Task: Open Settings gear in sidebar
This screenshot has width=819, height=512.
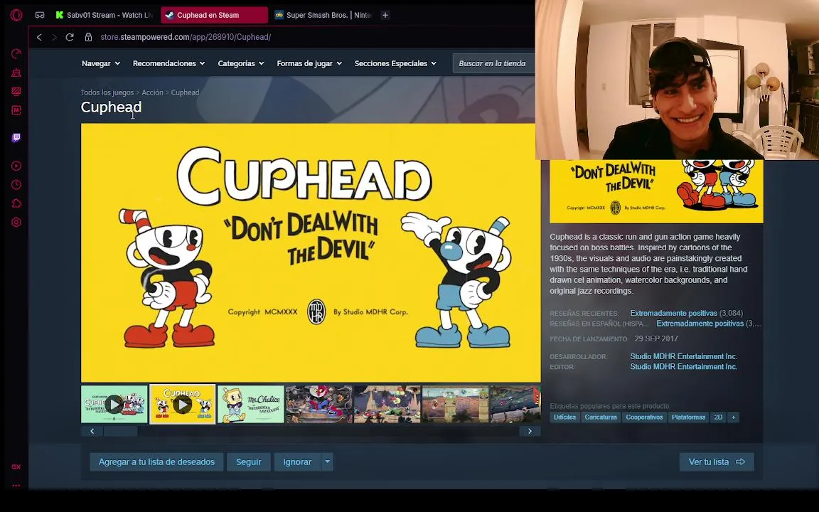Action: point(16,223)
